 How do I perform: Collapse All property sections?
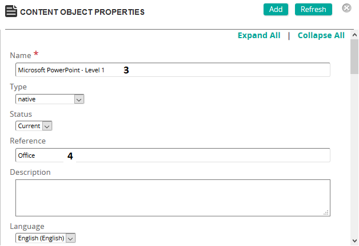(321, 35)
